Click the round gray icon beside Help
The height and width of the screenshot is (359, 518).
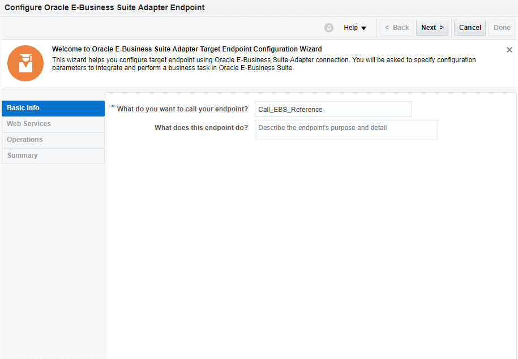point(329,28)
